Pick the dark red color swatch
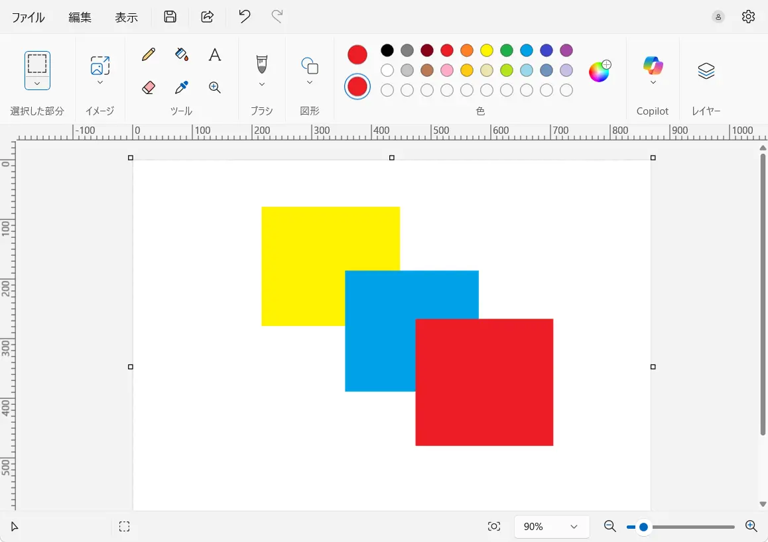Image resolution: width=768 pixels, height=542 pixels. (x=427, y=50)
